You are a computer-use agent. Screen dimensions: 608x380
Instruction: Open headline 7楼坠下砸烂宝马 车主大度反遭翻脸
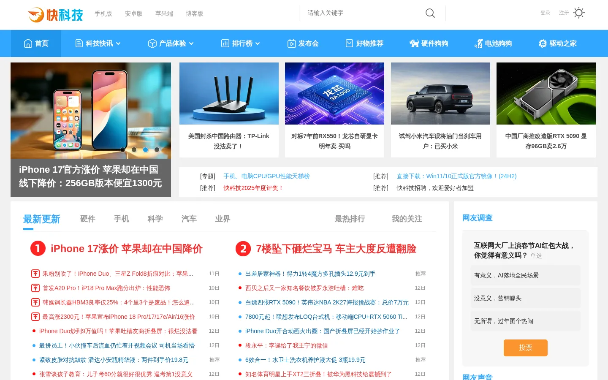336,249
